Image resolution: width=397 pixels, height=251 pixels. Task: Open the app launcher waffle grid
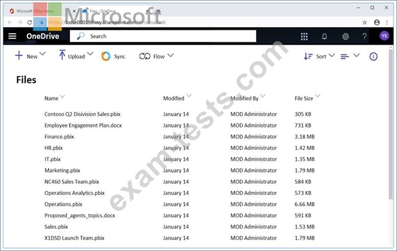coord(304,36)
